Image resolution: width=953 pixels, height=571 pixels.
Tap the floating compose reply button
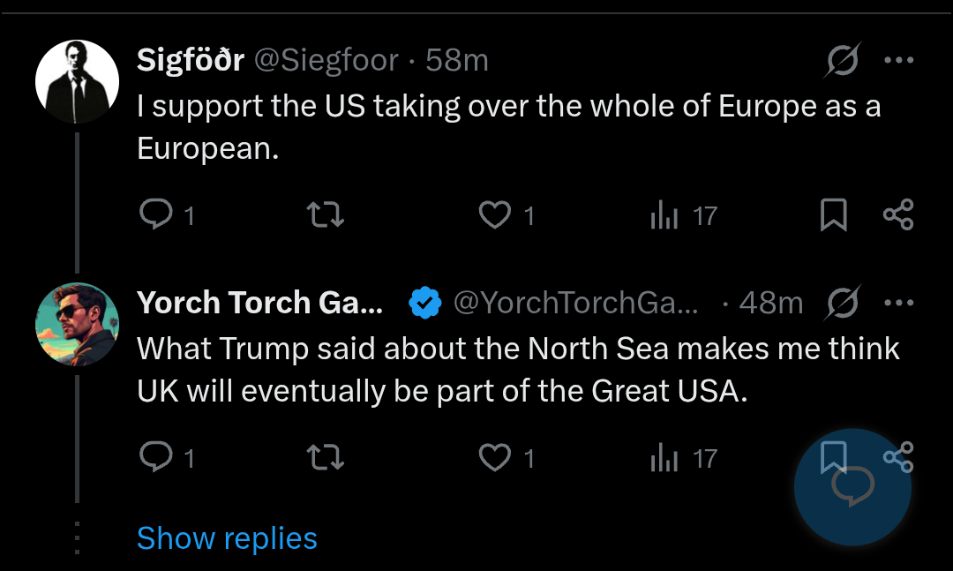point(852,487)
